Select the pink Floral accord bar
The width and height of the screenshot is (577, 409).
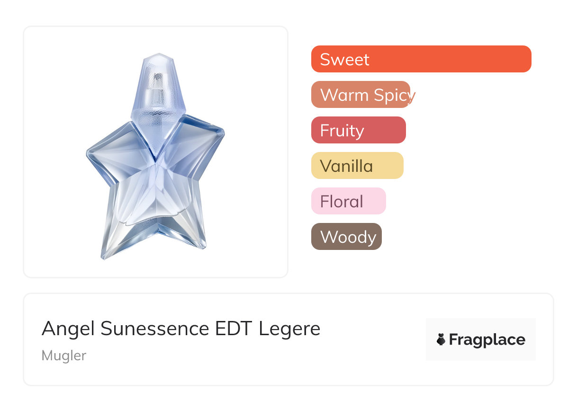[x=348, y=201]
